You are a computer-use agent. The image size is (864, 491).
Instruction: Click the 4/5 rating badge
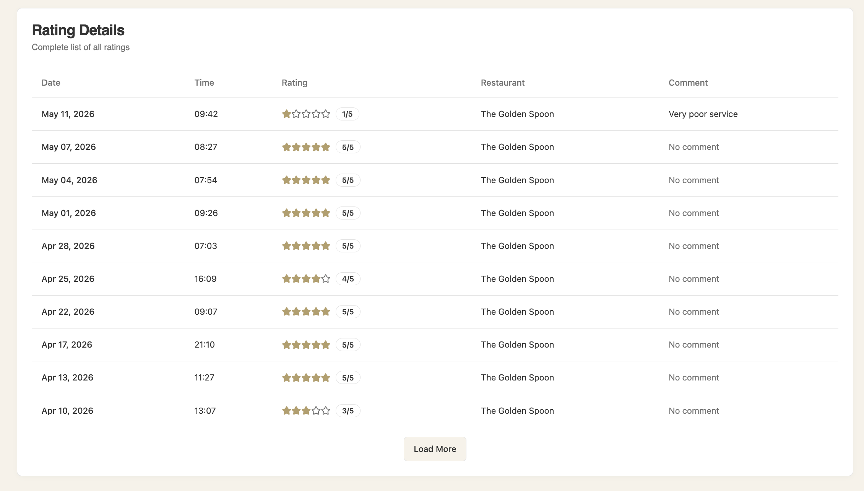[x=348, y=279]
